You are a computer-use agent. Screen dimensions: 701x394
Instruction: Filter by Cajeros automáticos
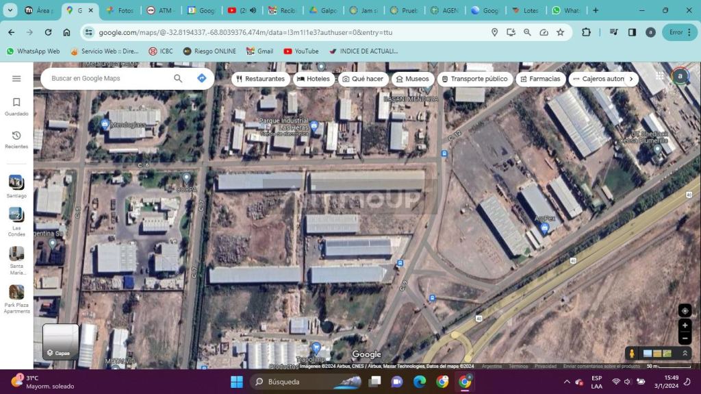click(x=598, y=79)
